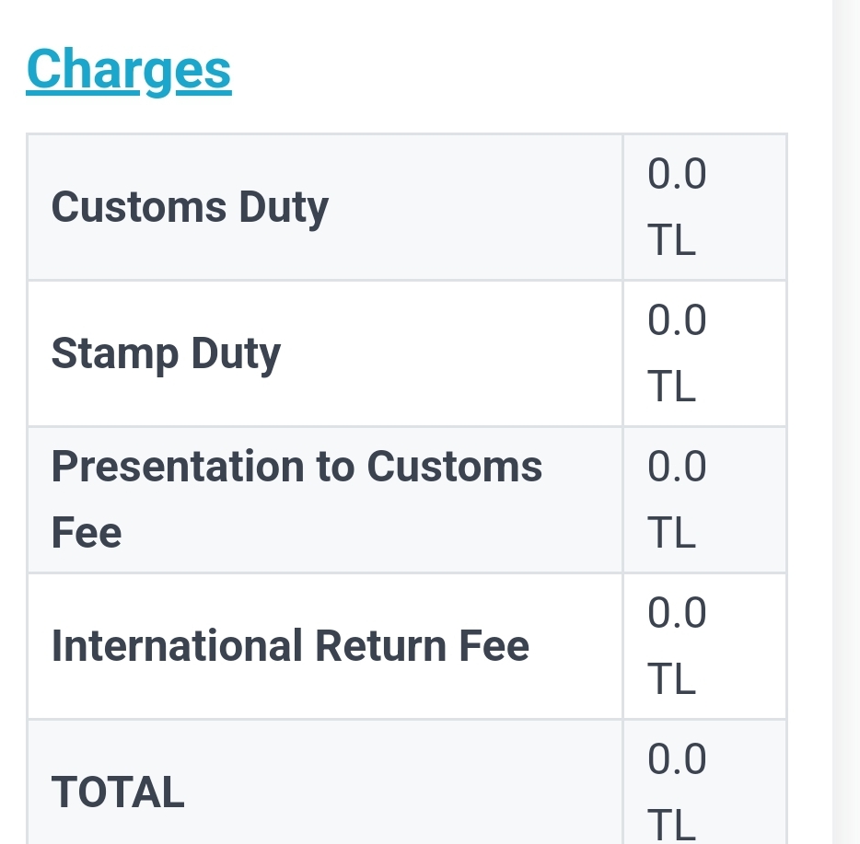Click the TL currency under Stamp Duty

pos(671,387)
